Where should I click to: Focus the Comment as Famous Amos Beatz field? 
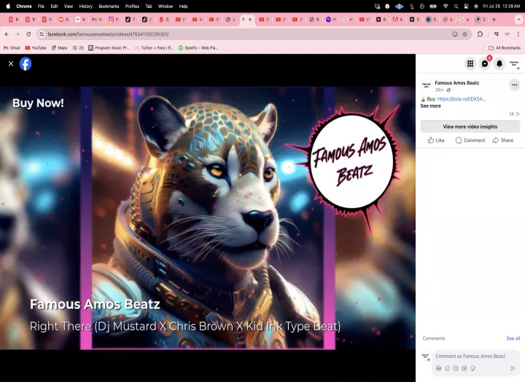point(470,357)
